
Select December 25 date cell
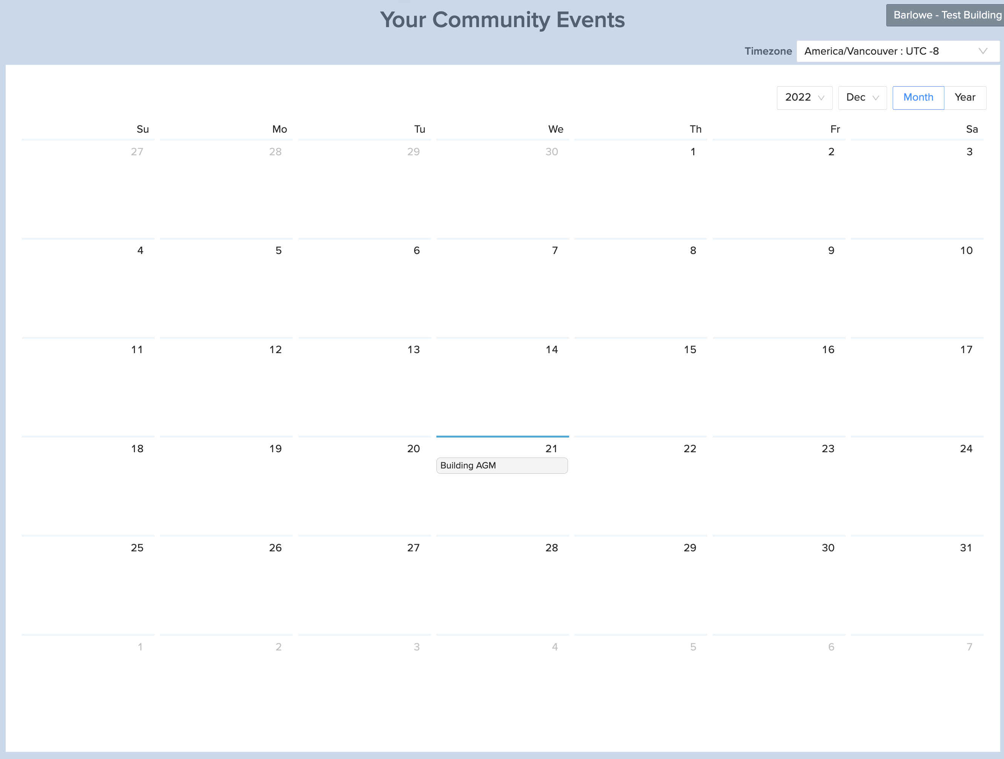(88, 585)
